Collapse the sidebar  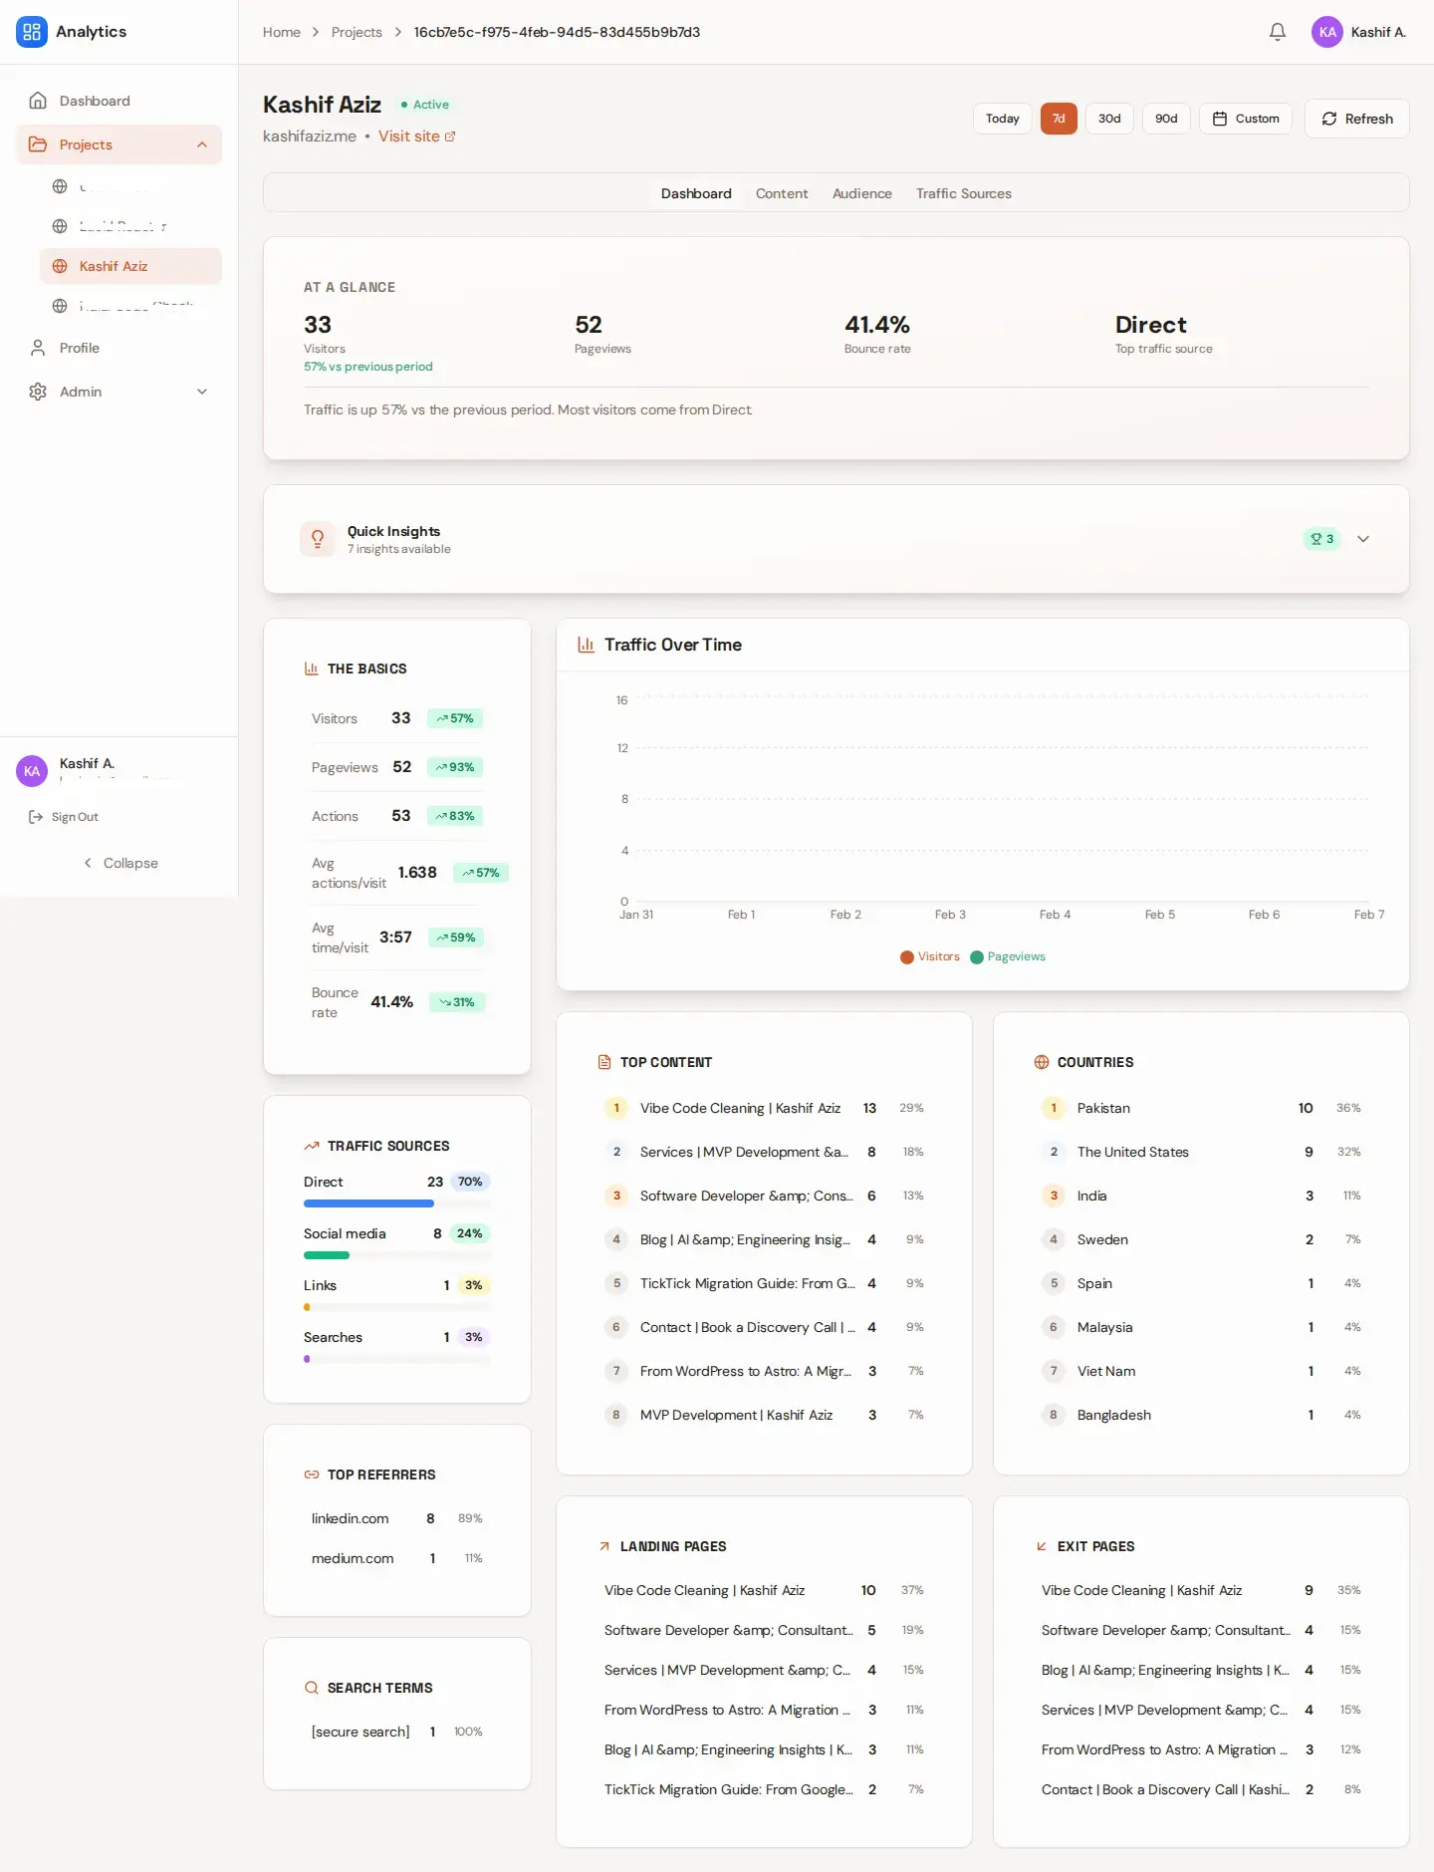pyautogui.click(x=119, y=863)
